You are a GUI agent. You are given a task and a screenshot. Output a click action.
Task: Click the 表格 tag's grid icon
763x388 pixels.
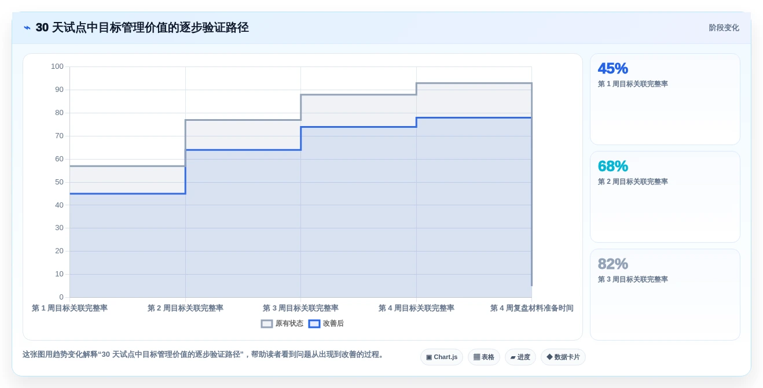(476, 357)
